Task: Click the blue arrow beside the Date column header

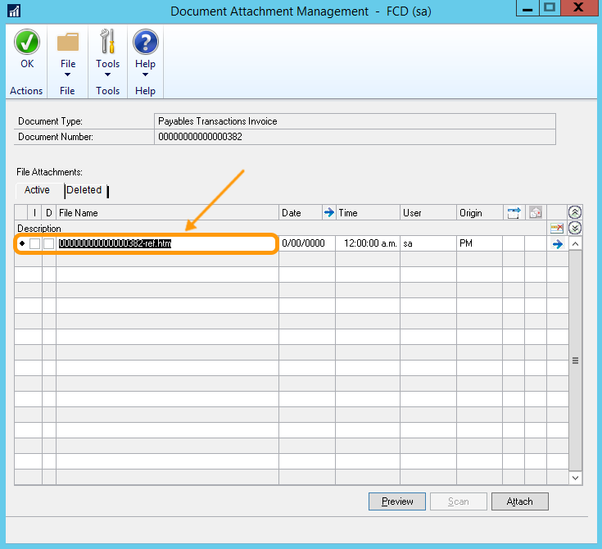Action: click(x=329, y=213)
